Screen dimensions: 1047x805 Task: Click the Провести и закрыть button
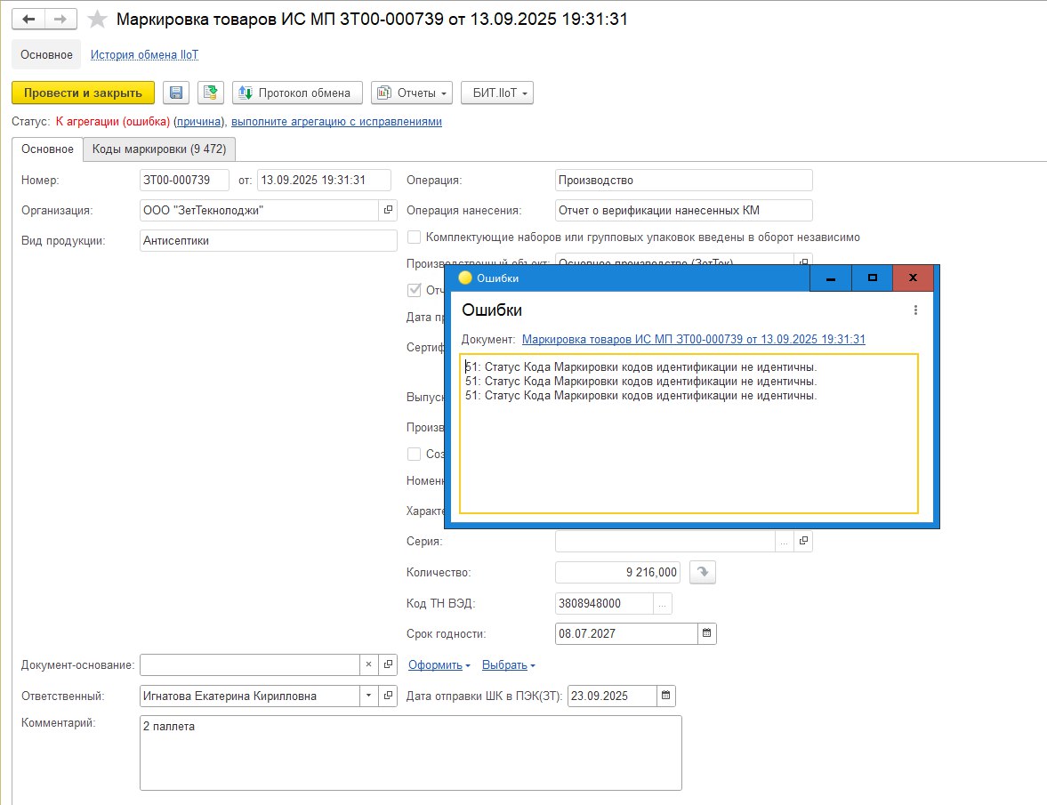point(83,93)
